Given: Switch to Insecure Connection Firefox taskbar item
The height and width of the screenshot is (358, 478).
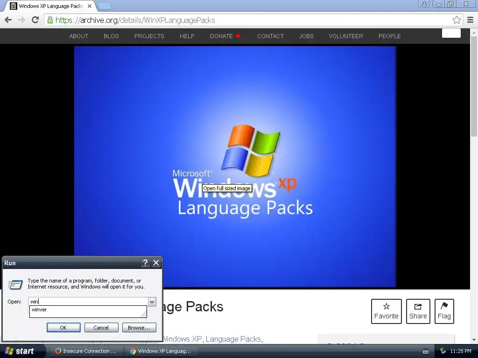Looking at the screenshot, I should click(86, 351).
